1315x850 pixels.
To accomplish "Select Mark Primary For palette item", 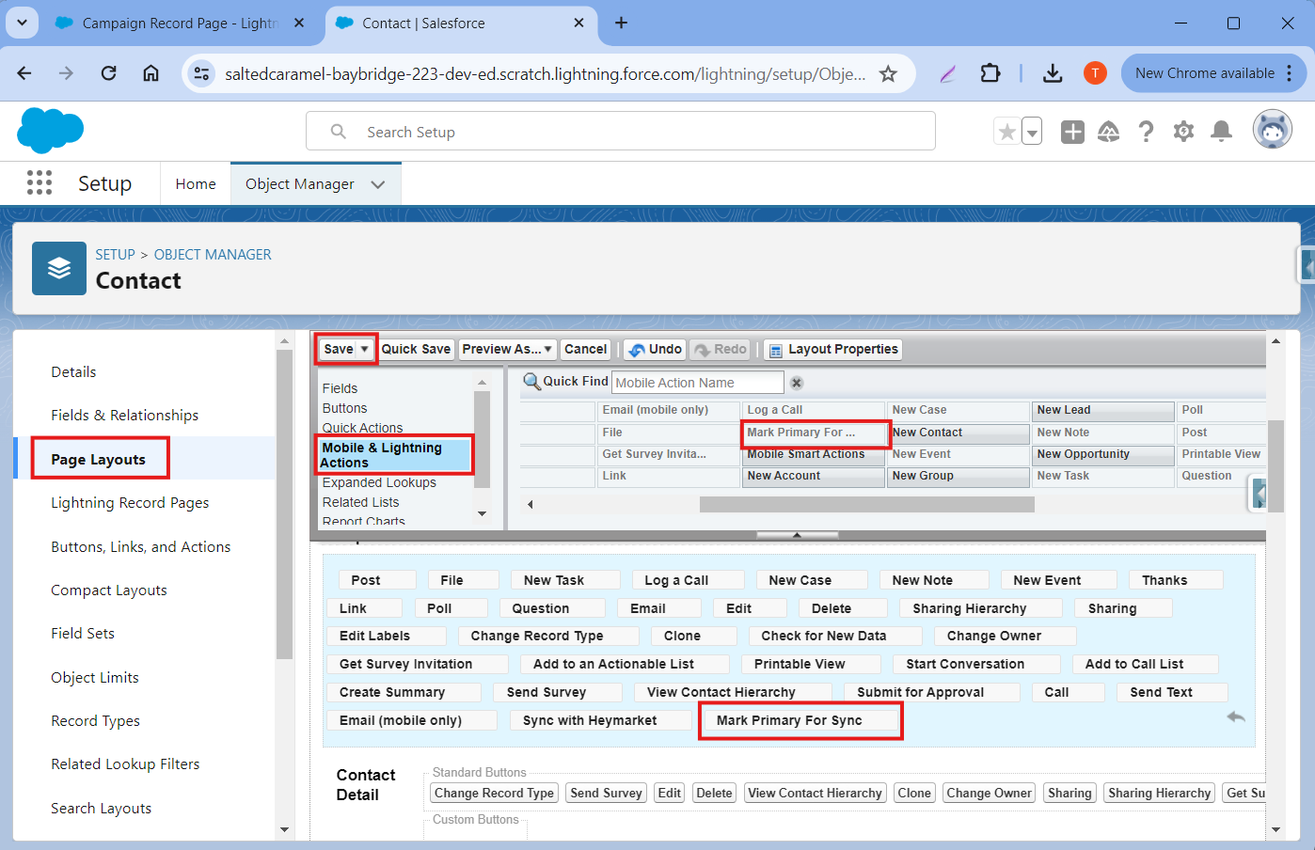I will 815,433.
